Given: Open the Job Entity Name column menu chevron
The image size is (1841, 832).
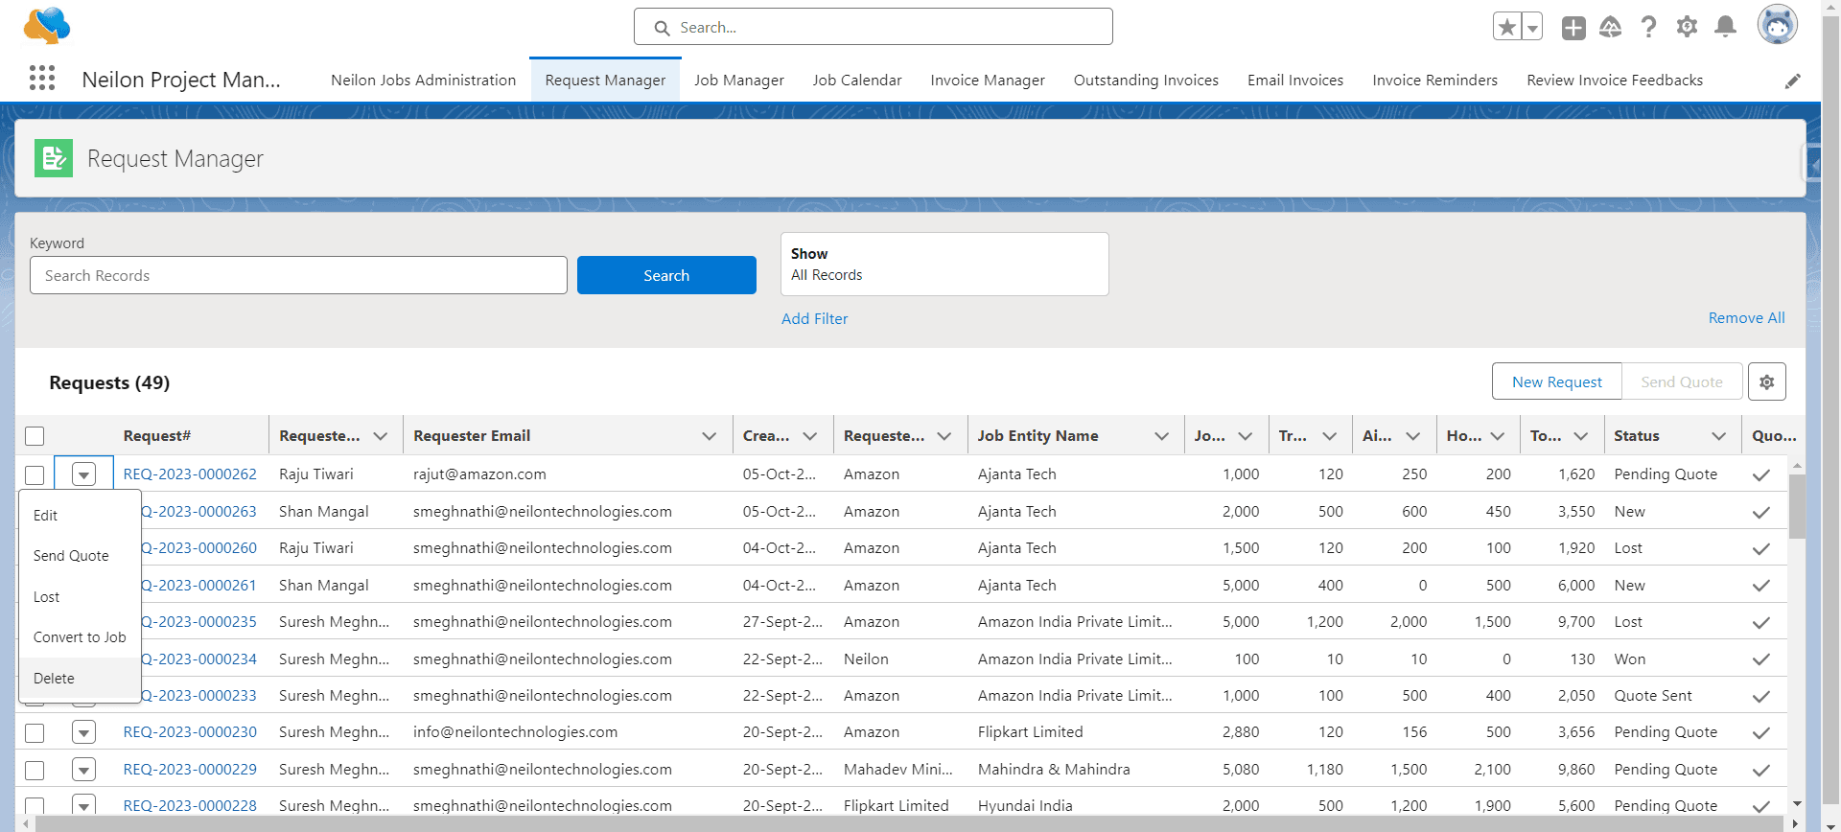Looking at the screenshot, I should (1161, 436).
